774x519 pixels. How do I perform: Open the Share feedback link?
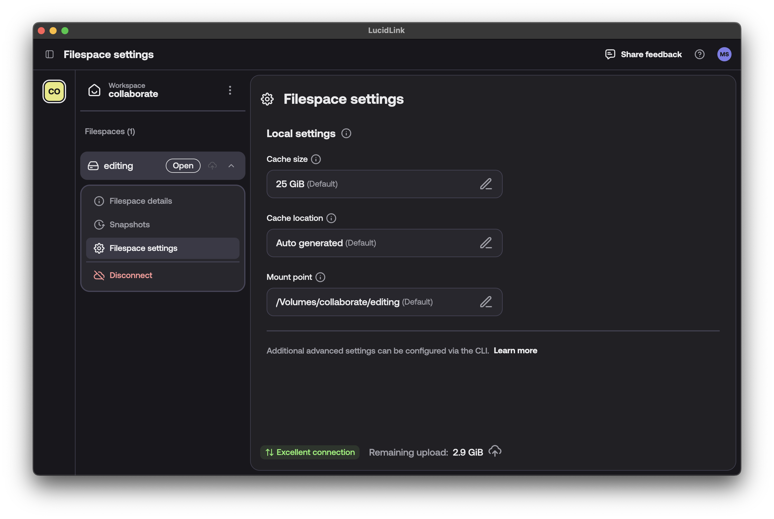pyautogui.click(x=643, y=54)
